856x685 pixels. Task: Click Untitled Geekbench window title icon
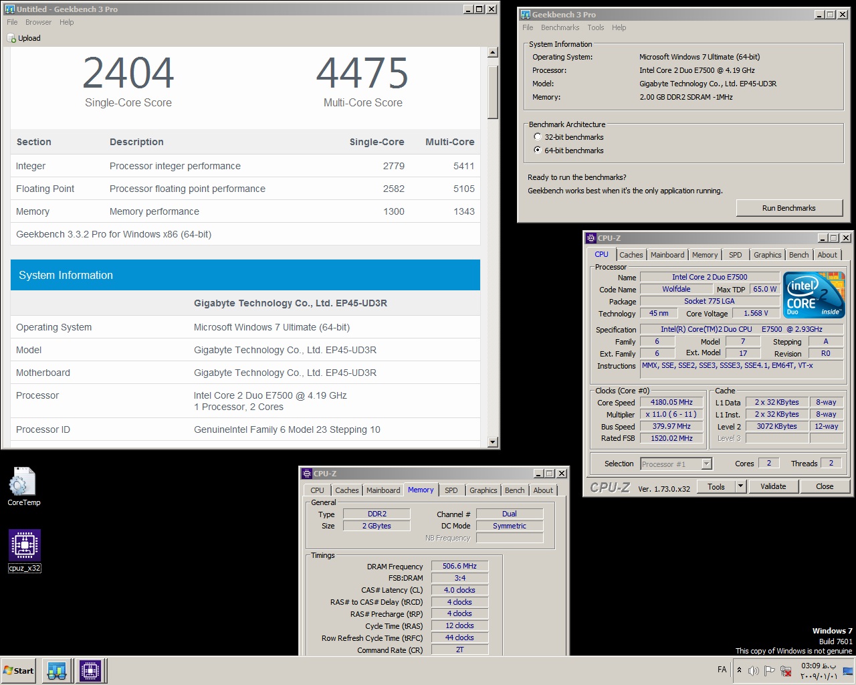[x=10, y=9]
